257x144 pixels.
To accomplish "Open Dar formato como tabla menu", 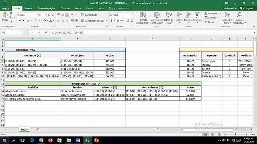I will (157, 18).
